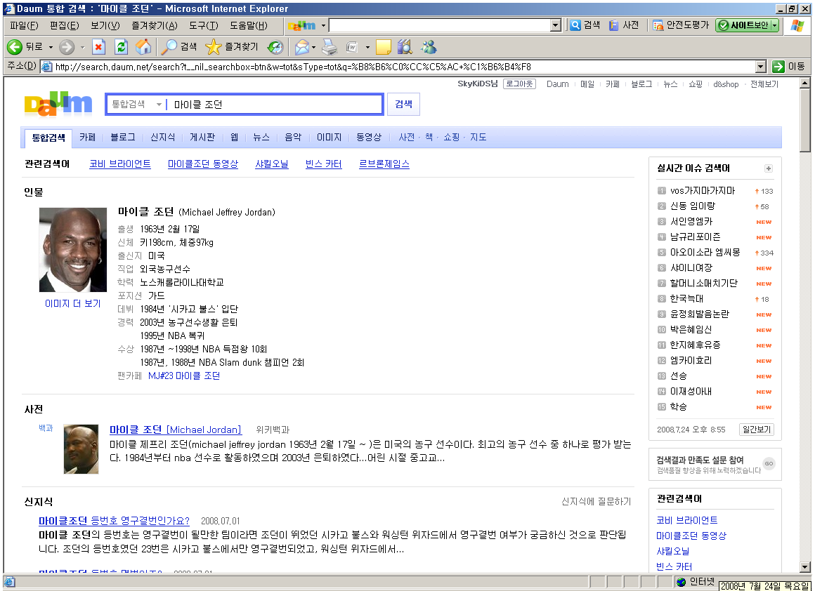Open the Daum toolbar search box dropdown
The height and width of the screenshot is (591, 815).
coord(556,25)
